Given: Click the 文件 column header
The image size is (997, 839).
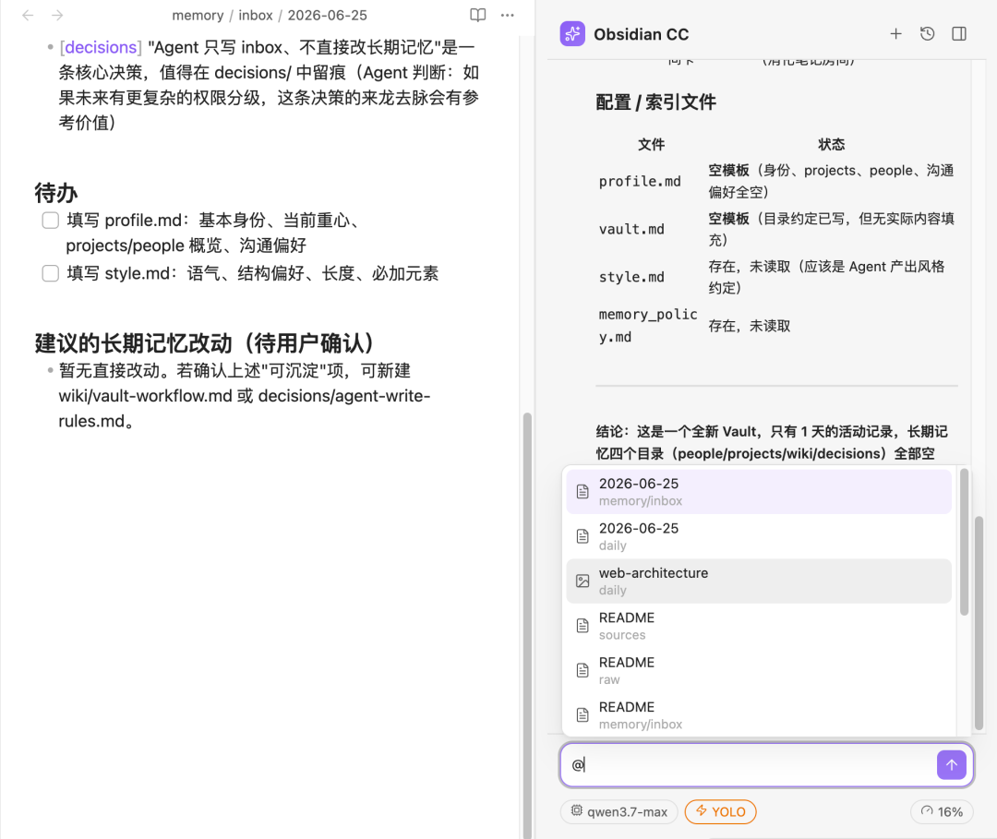Looking at the screenshot, I should (651, 144).
